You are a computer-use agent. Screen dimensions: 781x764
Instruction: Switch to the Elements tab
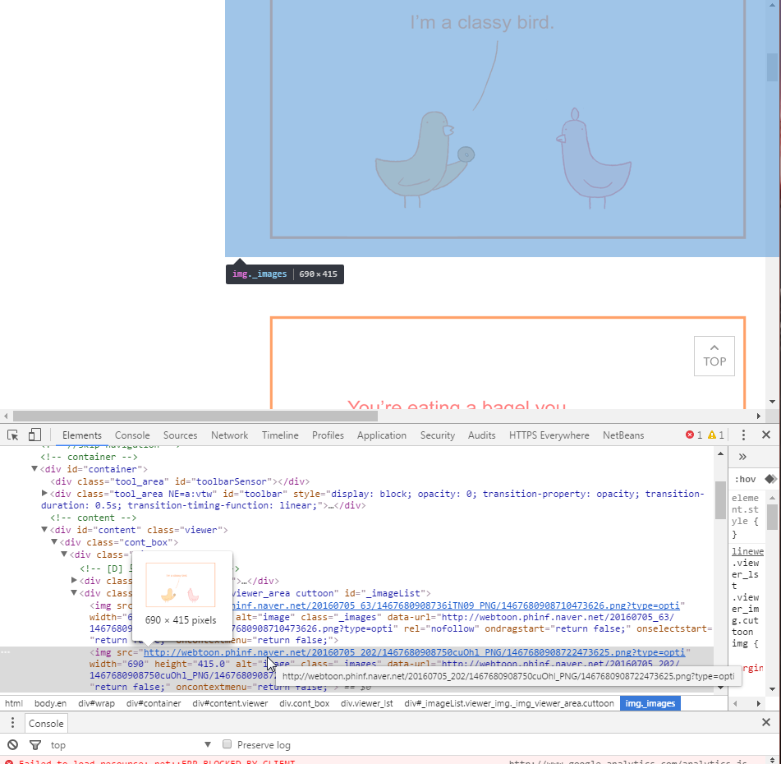81,435
